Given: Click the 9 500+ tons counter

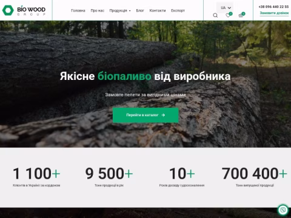Looking at the screenshot, I should (109, 173).
